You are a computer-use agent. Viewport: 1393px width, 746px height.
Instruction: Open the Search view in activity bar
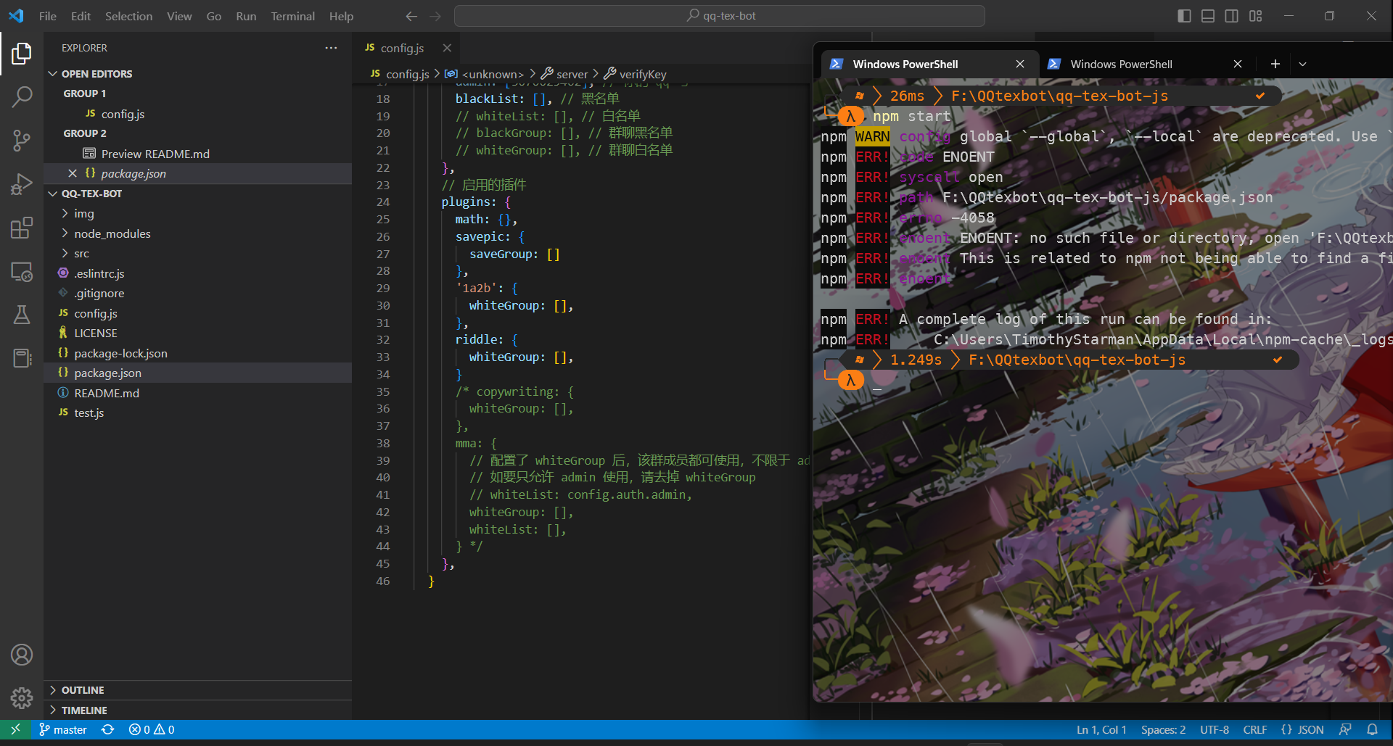tap(22, 96)
